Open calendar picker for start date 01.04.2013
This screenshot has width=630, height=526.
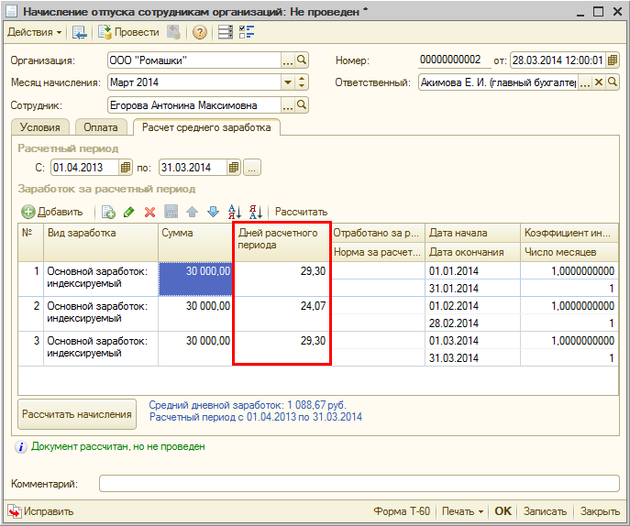[x=126, y=168]
